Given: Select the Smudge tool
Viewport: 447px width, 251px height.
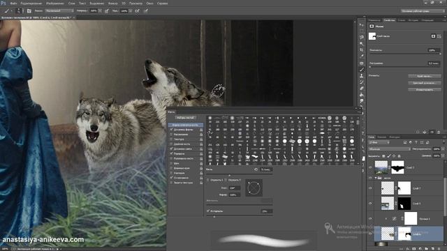Looking at the screenshot, I should click(x=362, y=100).
